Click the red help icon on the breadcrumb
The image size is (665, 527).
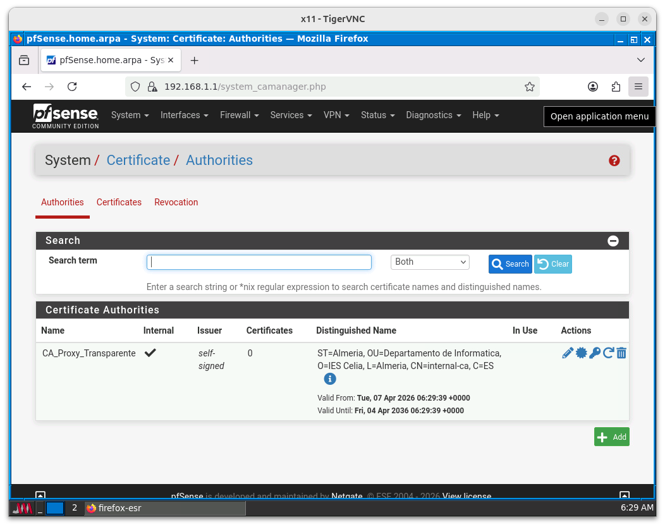(614, 161)
